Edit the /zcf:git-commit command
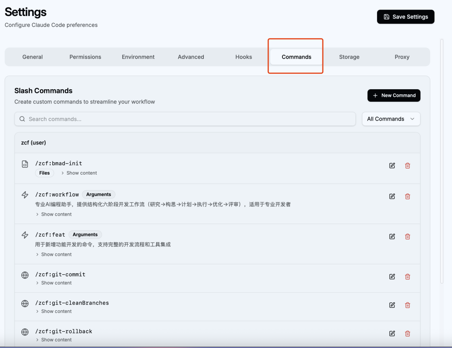 pos(392,277)
